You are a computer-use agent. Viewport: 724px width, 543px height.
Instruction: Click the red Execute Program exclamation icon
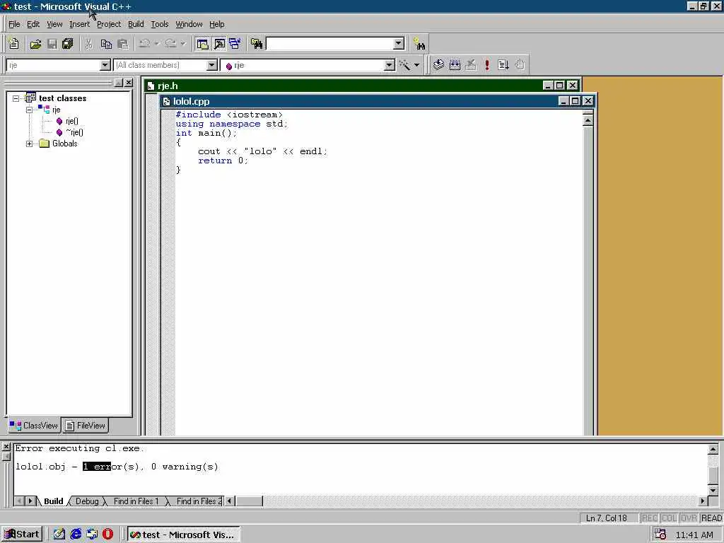486,64
